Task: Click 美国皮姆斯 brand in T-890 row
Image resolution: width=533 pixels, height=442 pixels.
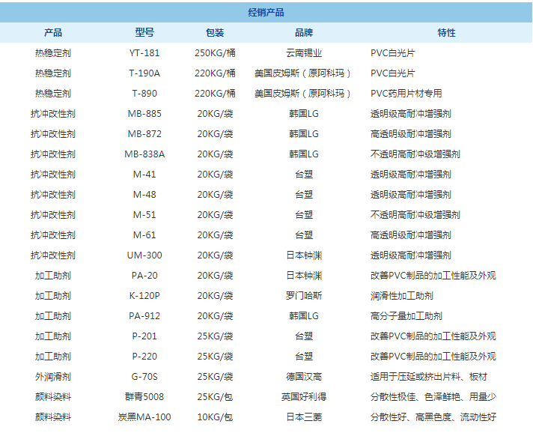Action: [302, 94]
